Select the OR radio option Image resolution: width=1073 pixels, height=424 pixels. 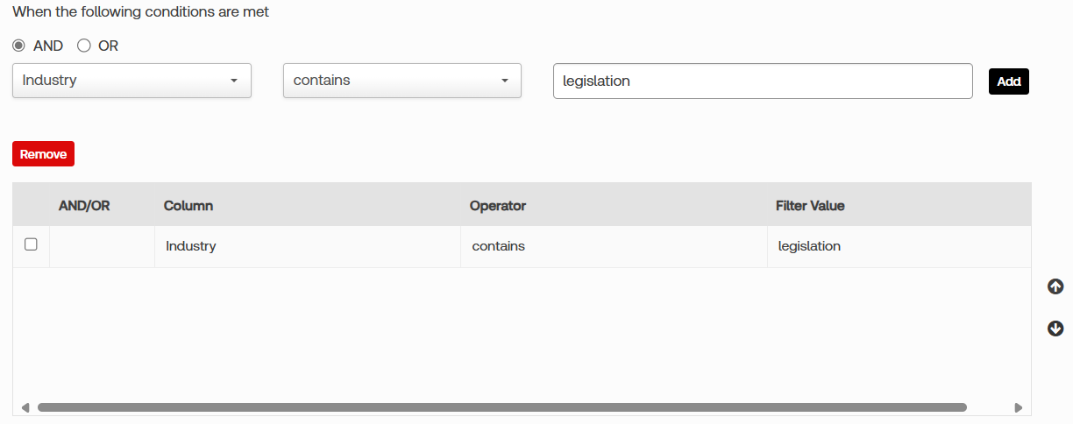click(x=84, y=46)
